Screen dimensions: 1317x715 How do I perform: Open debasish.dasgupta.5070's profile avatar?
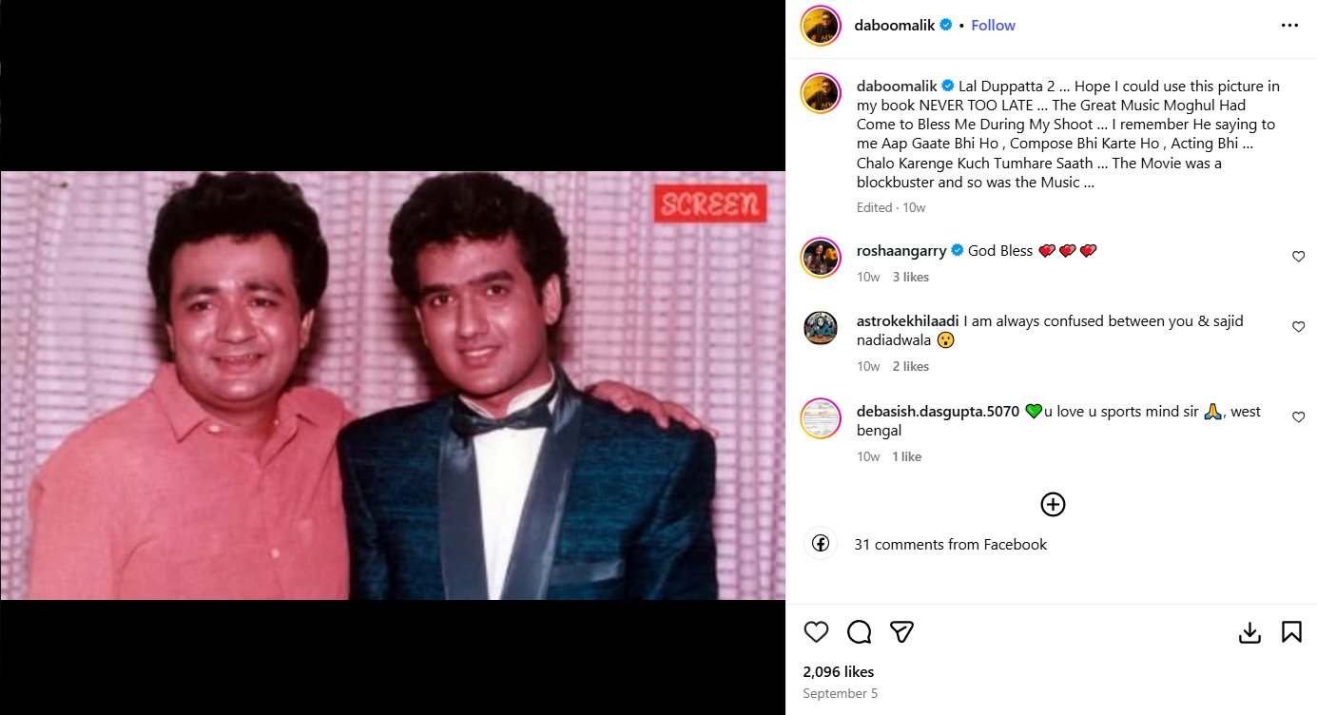click(821, 418)
